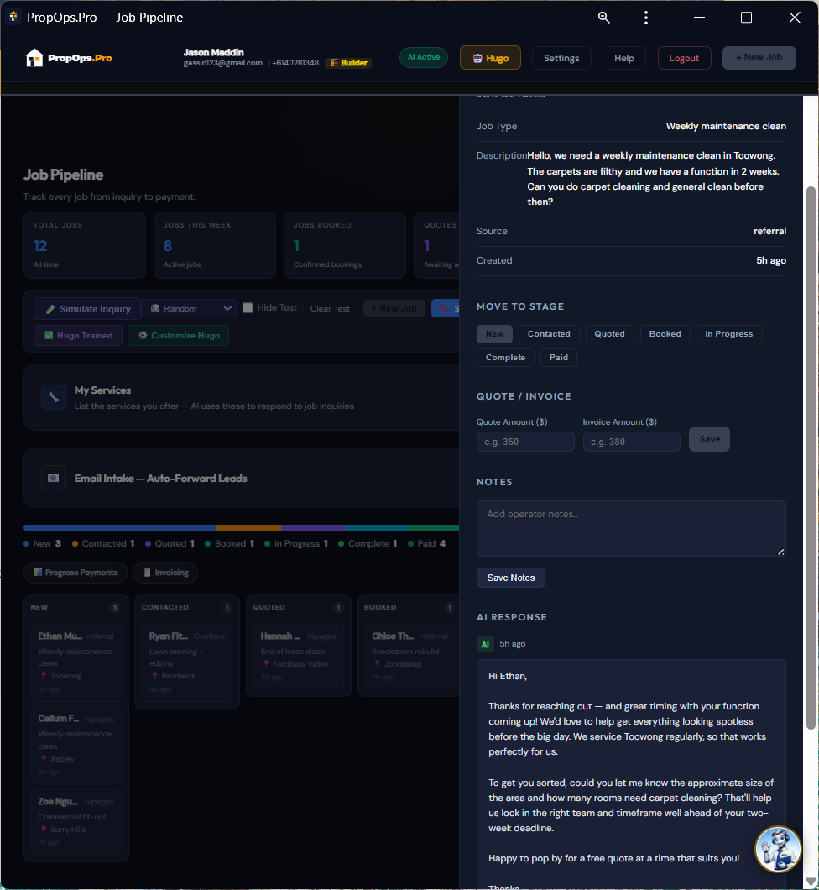
Task: Click the purple Quoted pipeline bar segment
Action: click(x=312, y=528)
